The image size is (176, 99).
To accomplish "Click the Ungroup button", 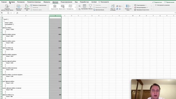I will pyautogui.click(x=140, y=7).
